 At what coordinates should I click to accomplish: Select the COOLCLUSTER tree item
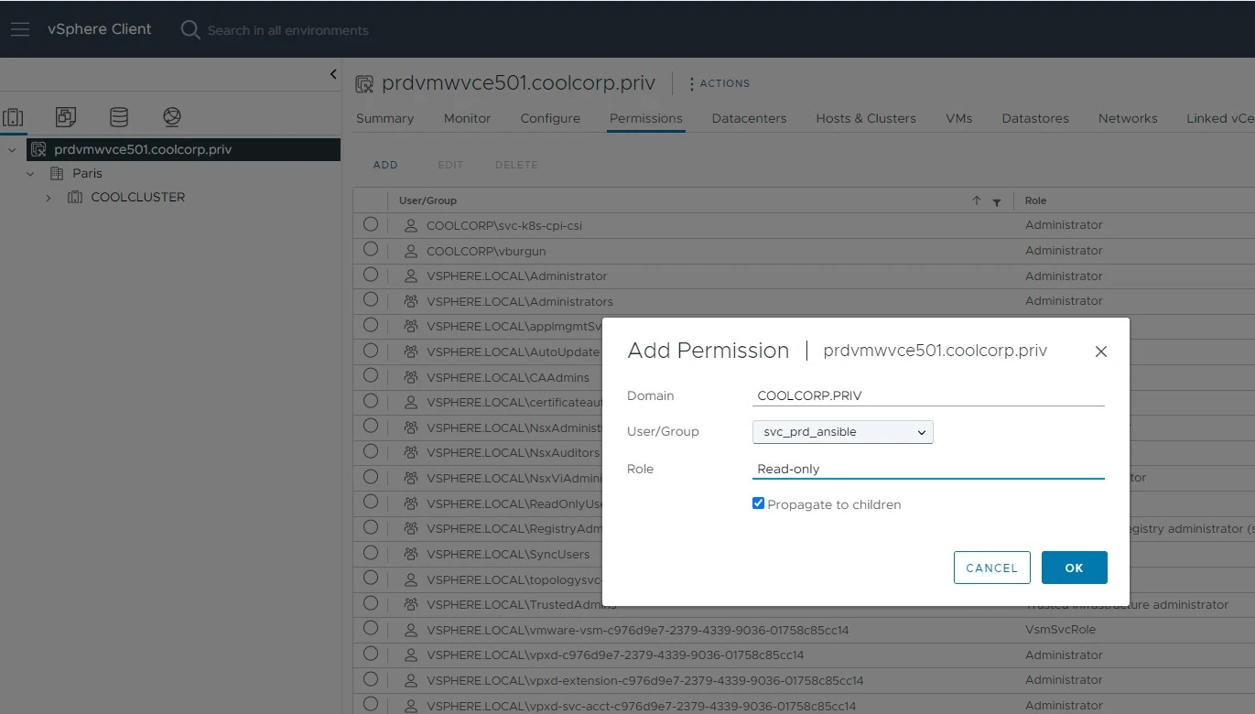click(138, 197)
